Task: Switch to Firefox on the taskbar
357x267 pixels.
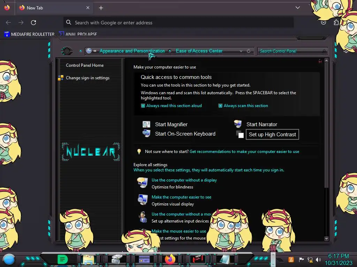Action: (x=170, y=259)
